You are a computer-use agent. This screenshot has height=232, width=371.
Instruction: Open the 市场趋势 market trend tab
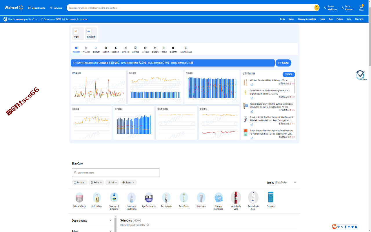point(76,50)
